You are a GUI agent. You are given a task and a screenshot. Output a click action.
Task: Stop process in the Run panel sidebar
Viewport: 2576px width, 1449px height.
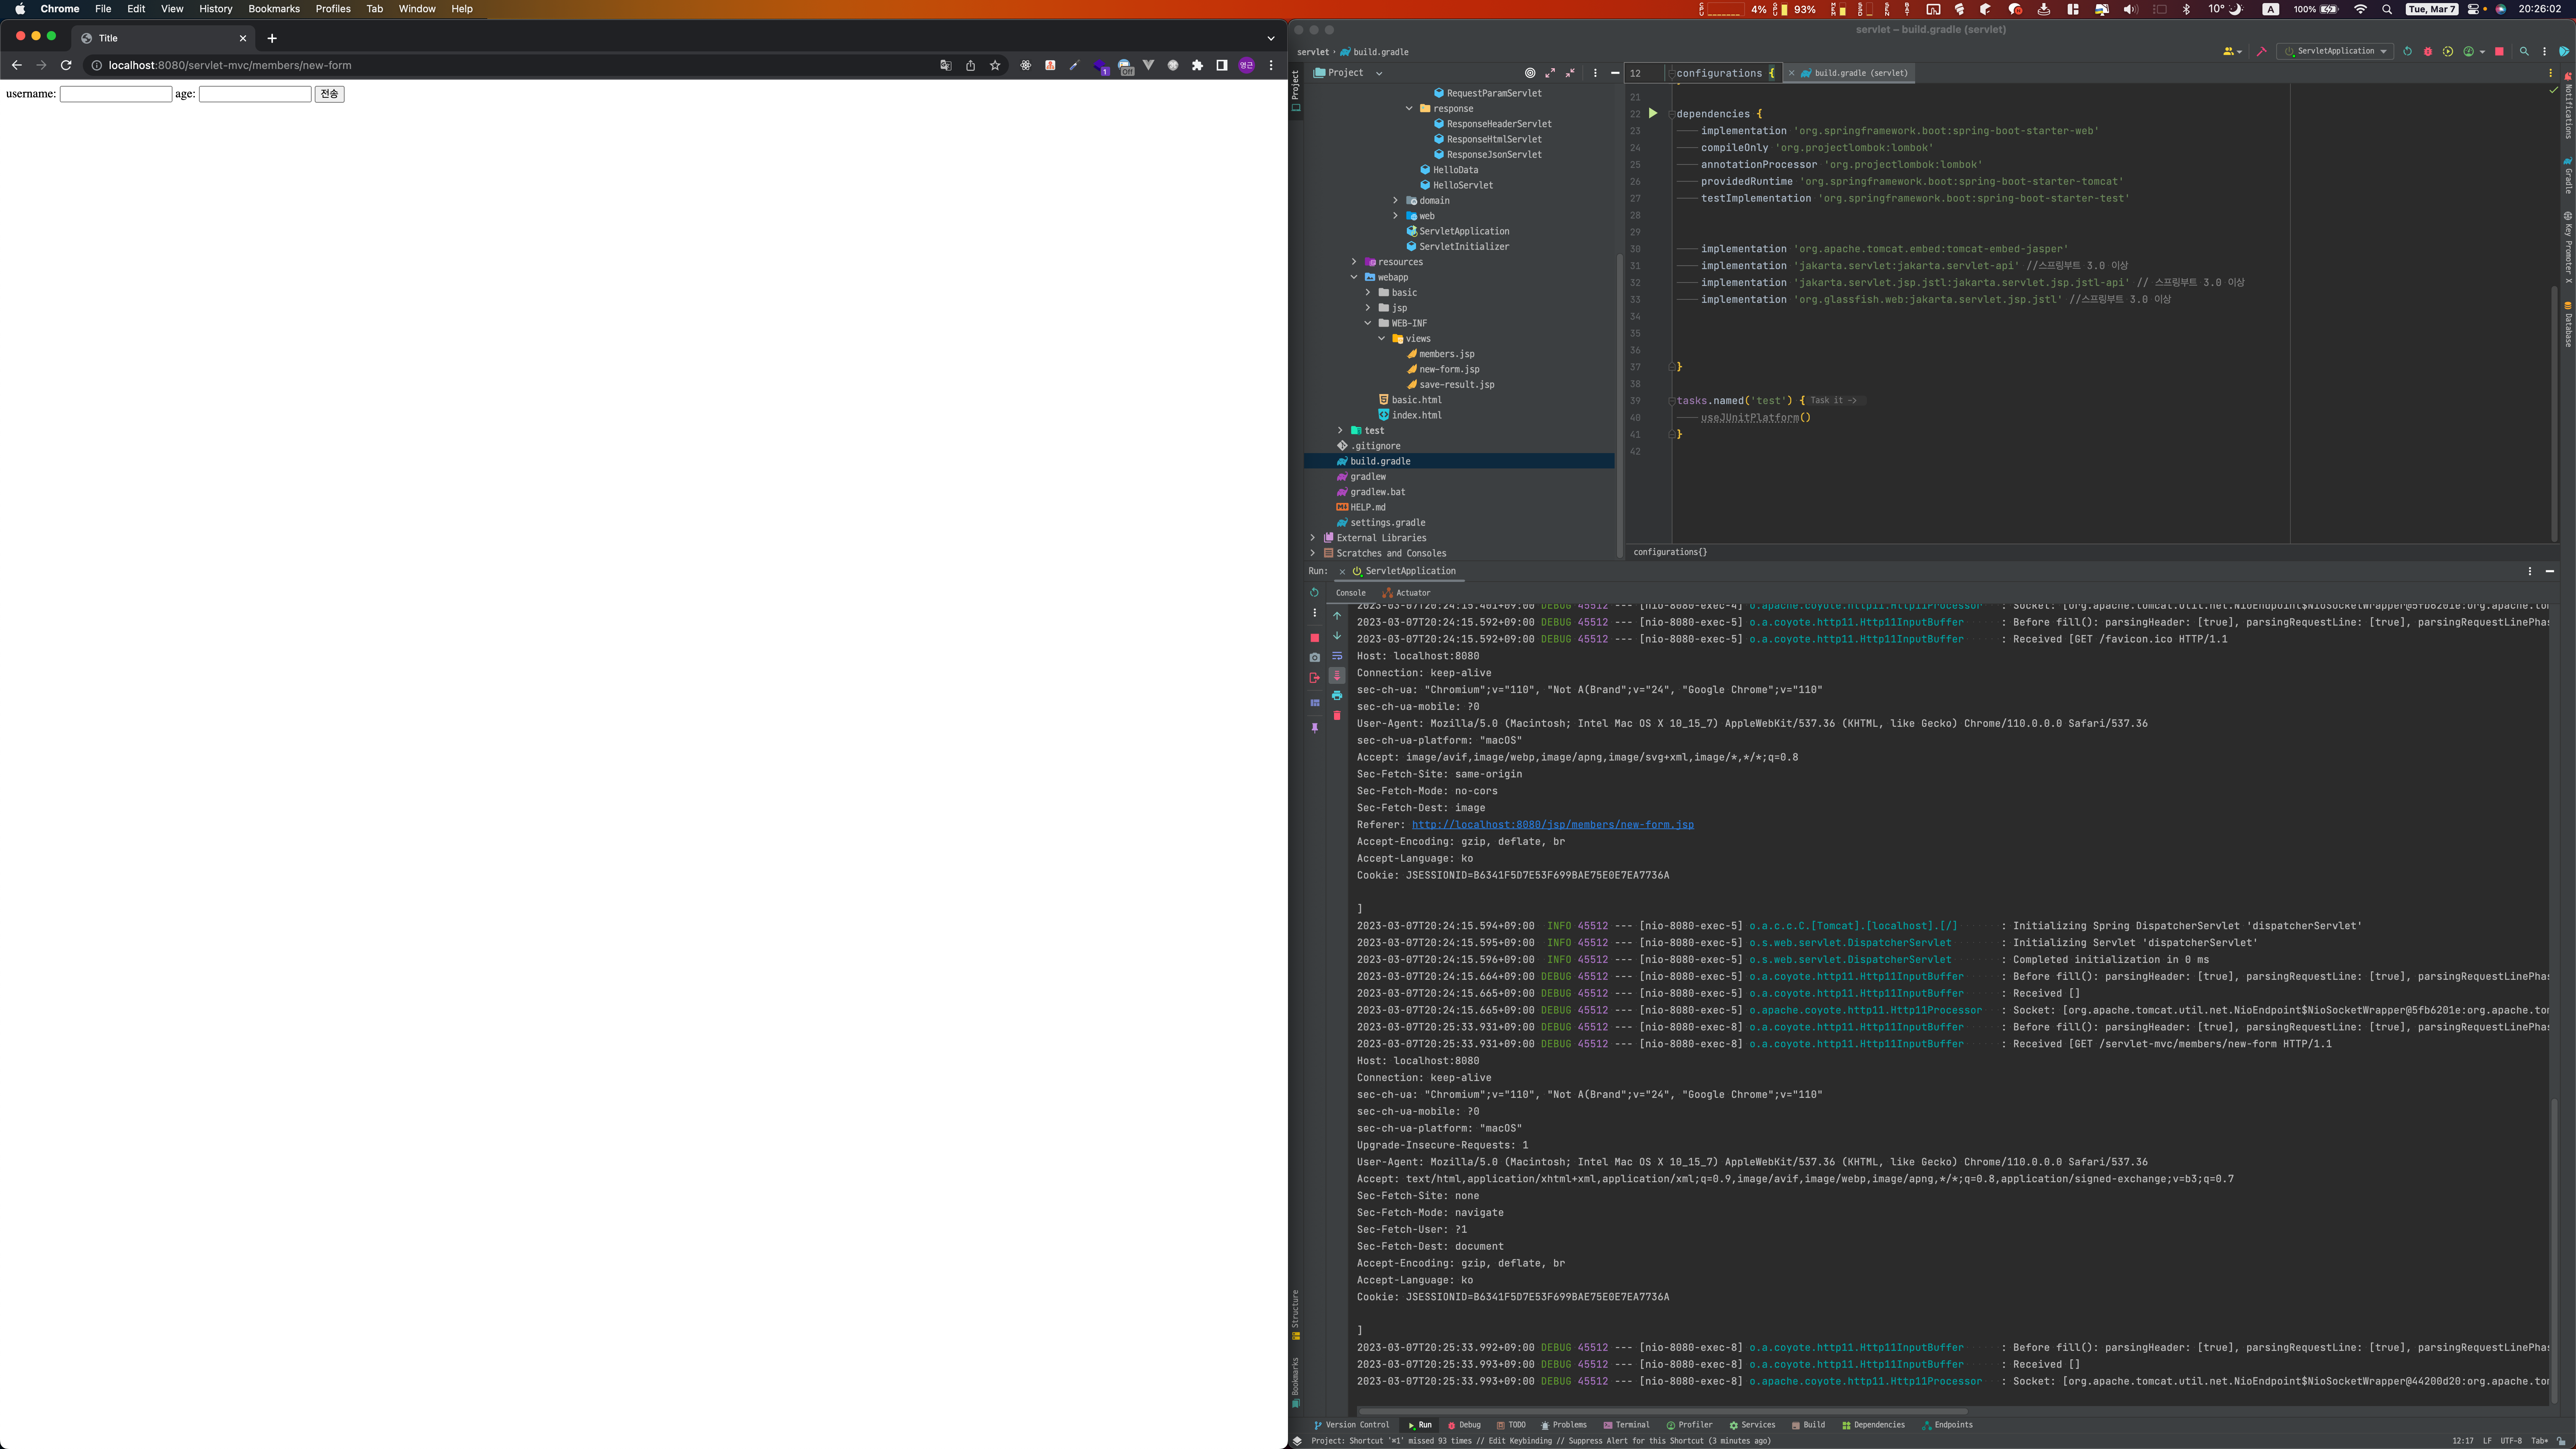click(1314, 638)
